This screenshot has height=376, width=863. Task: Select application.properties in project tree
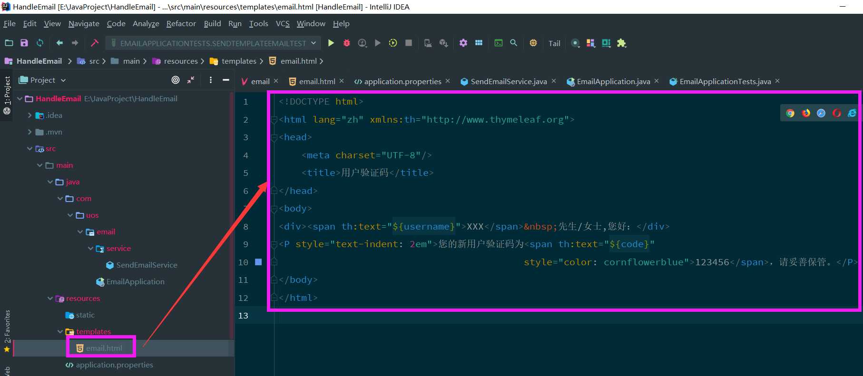pyautogui.click(x=109, y=365)
